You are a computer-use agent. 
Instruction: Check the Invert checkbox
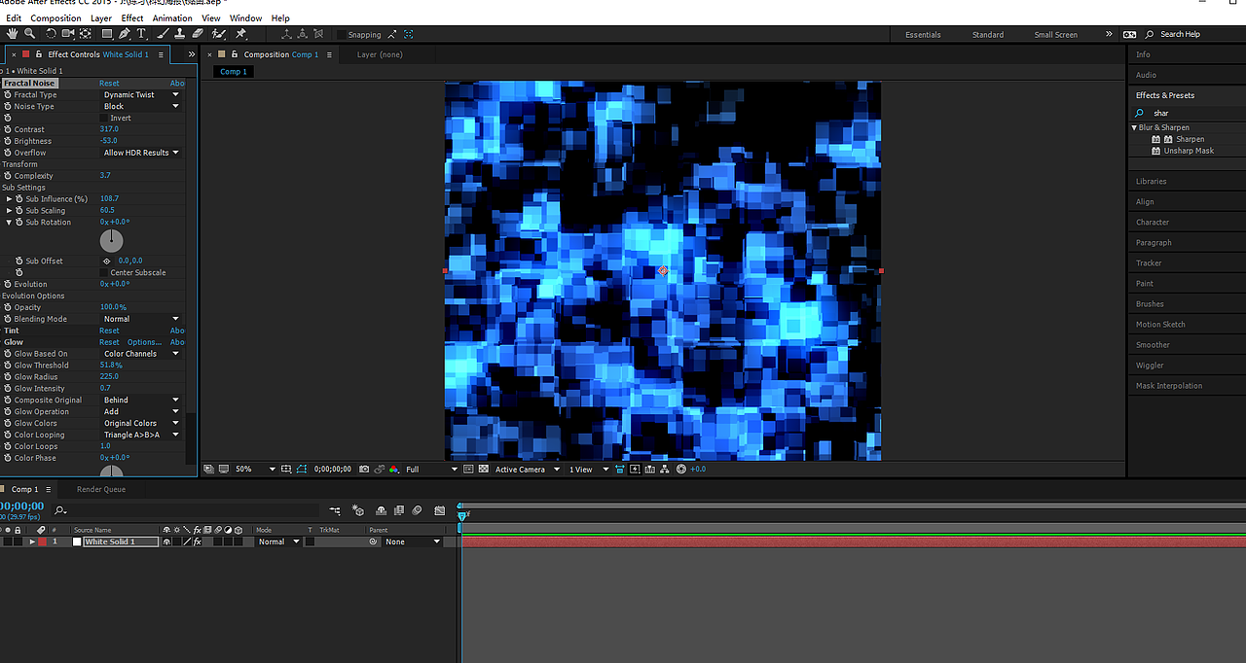[x=104, y=118]
